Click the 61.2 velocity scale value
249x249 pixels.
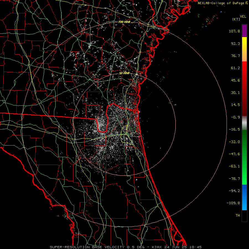(235, 68)
